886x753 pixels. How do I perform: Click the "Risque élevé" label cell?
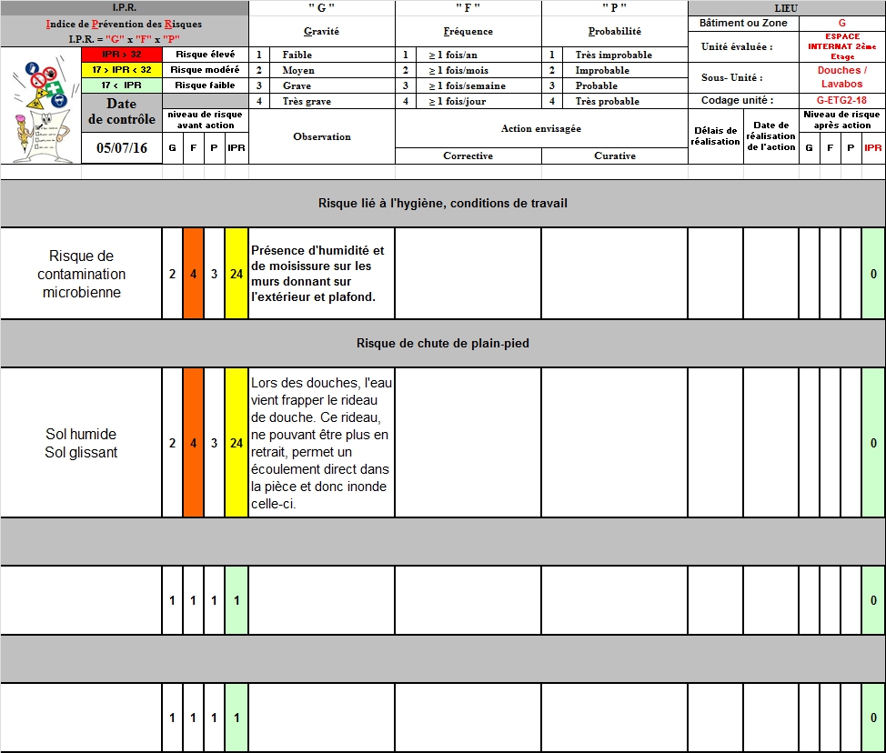pos(205,55)
